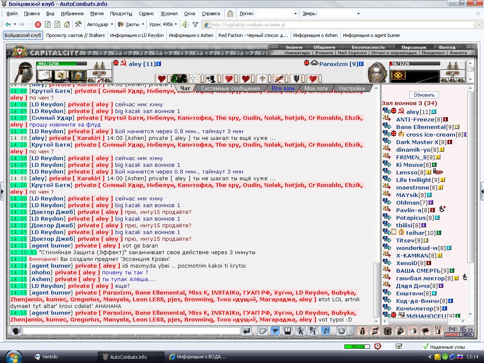Open the Сервис menu
This screenshot has height=363, width=484.
[146, 13]
